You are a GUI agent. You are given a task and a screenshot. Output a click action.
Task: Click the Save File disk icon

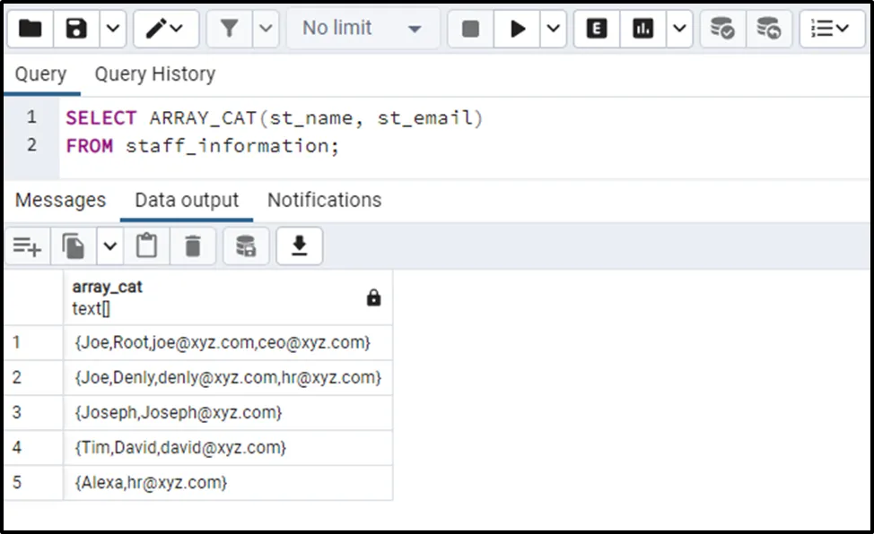click(x=77, y=29)
